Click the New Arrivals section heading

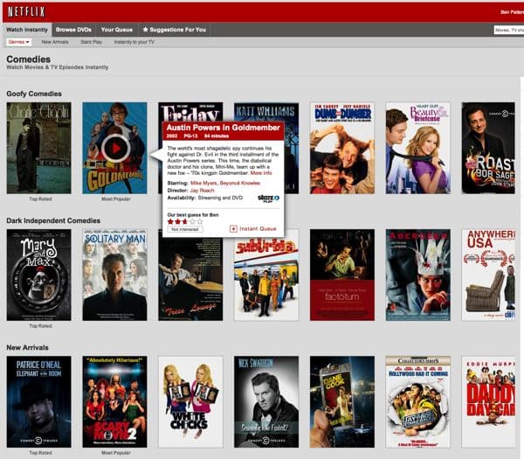click(27, 347)
